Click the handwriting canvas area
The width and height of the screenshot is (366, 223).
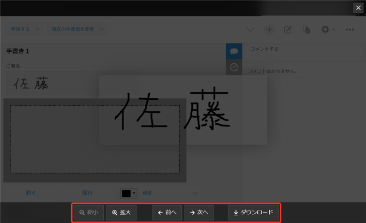94,139
